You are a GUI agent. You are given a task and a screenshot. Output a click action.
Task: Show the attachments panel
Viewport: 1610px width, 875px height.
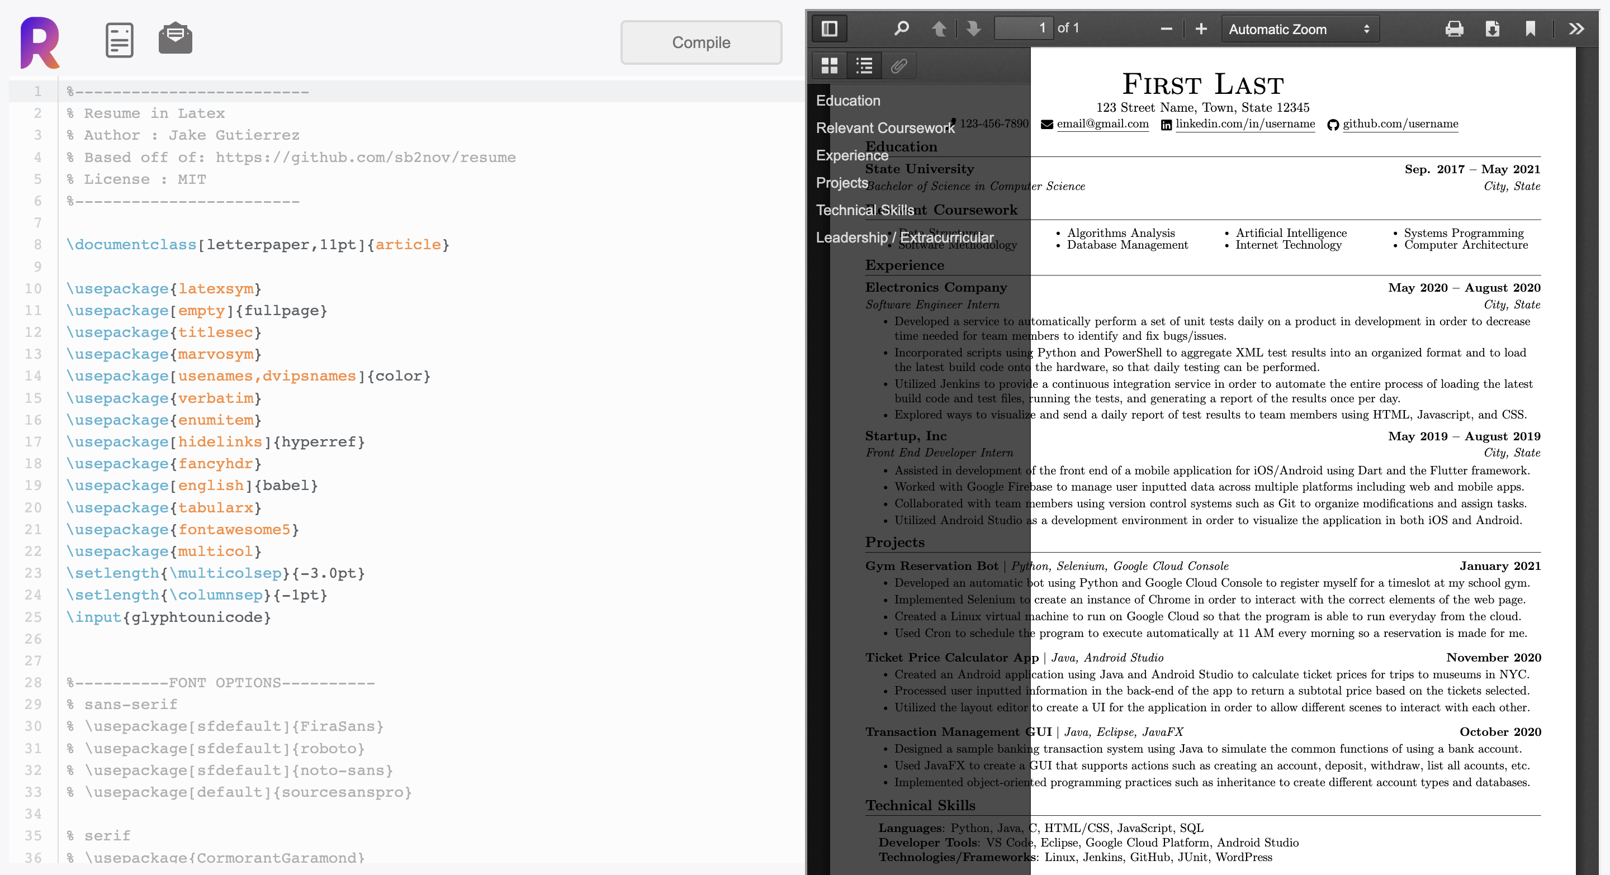click(x=899, y=65)
